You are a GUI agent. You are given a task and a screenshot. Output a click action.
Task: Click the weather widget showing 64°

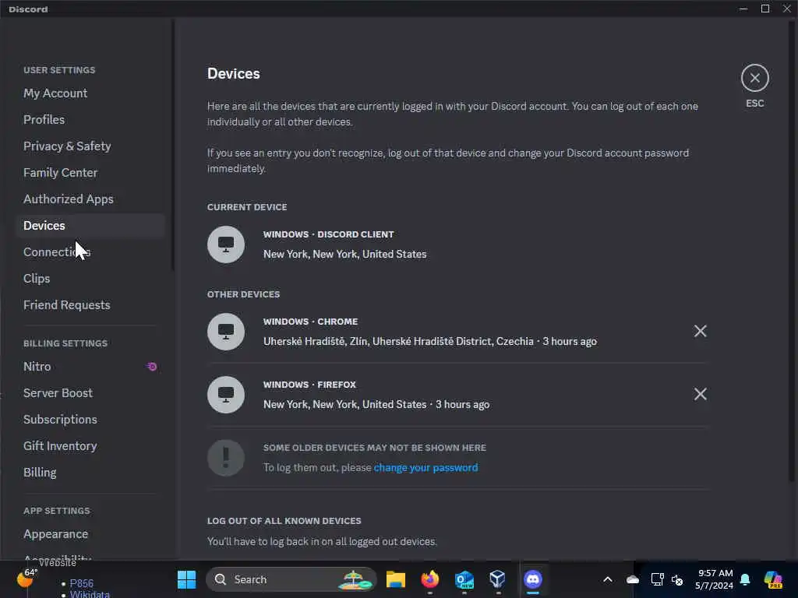click(27, 579)
